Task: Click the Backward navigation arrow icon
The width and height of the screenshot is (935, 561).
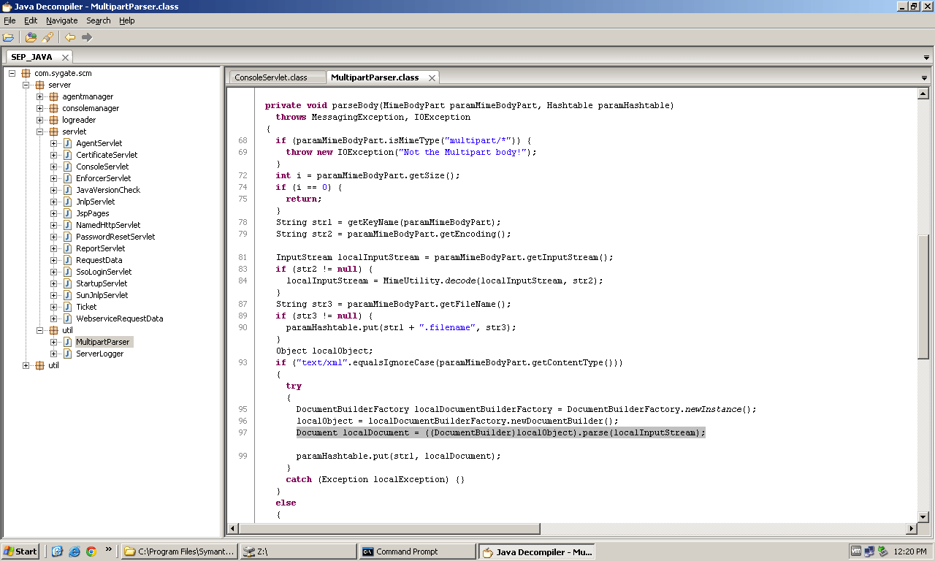Action: (70, 37)
